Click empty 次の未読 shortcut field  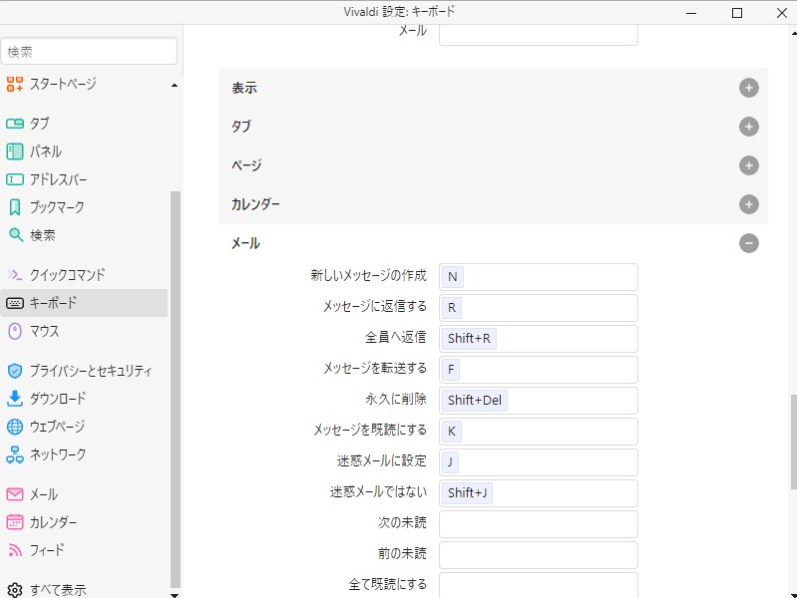(539, 524)
